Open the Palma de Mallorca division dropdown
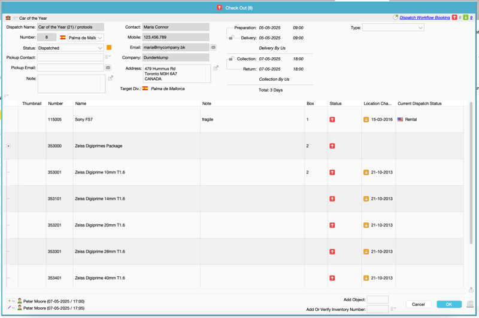 tap(86, 38)
